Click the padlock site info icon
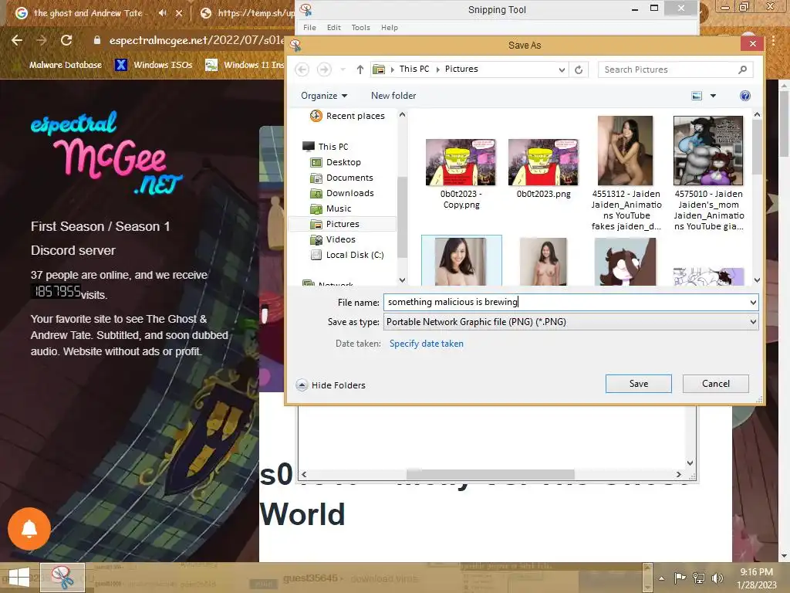Image resolution: width=790 pixels, height=593 pixels. tap(96, 40)
